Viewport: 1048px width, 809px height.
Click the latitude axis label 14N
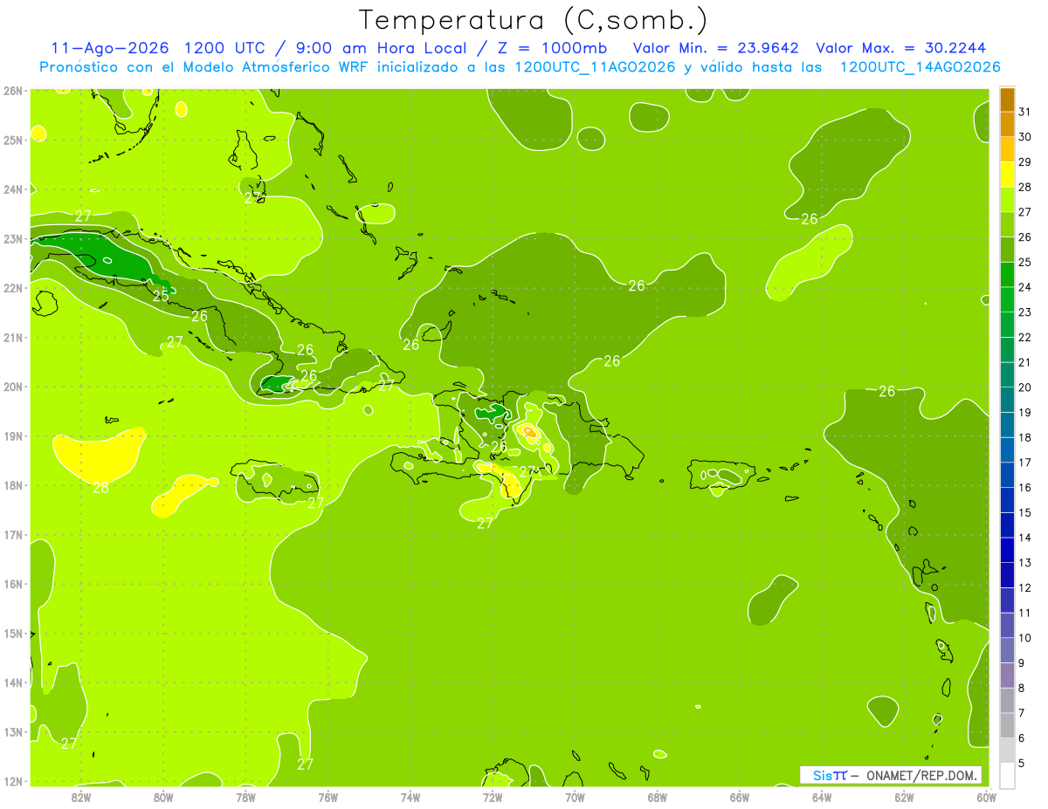(x=13, y=682)
